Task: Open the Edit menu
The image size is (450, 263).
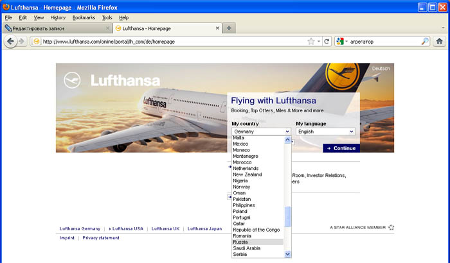Action: 22,17
